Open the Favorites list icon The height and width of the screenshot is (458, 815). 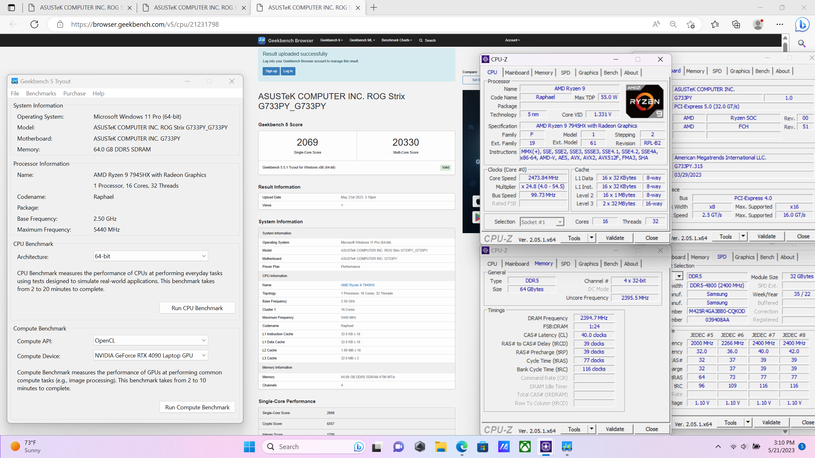pyautogui.click(x=715, y=24)
